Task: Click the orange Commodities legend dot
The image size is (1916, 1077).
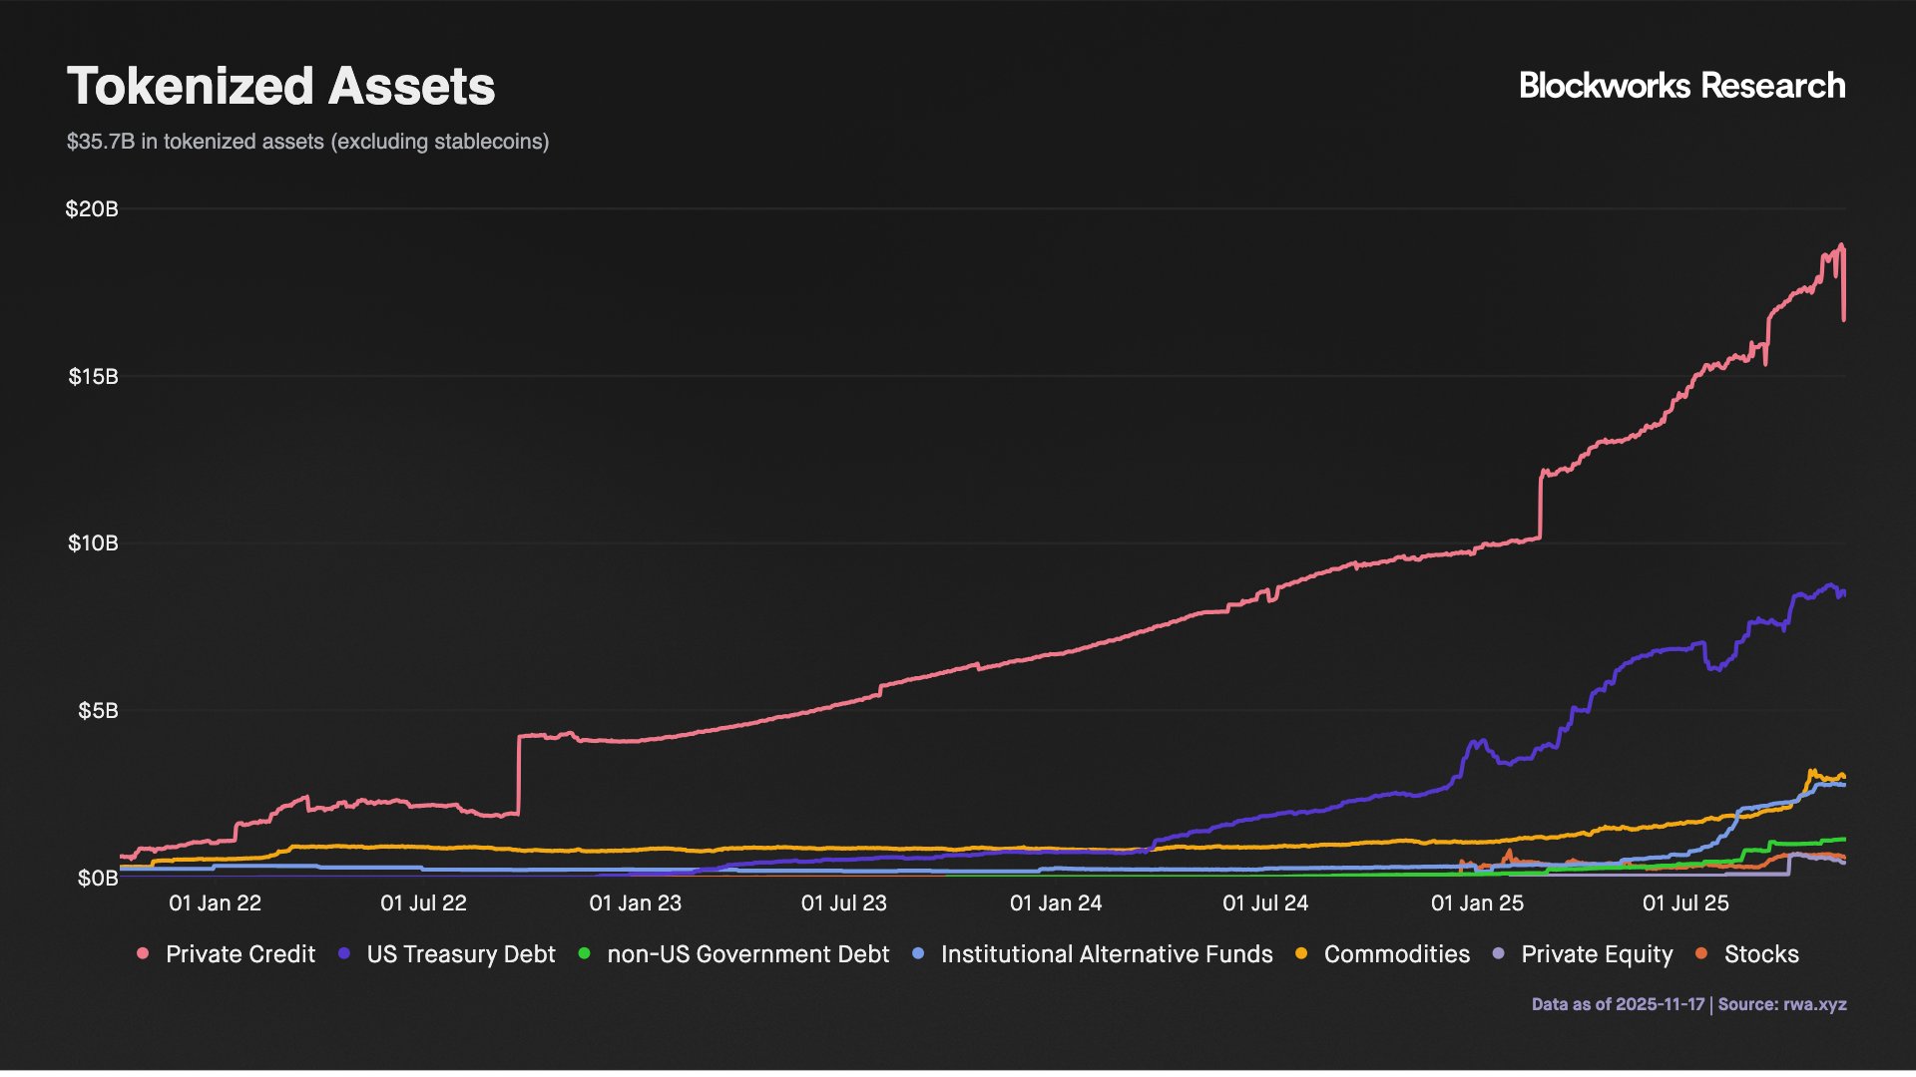Action: (1301, 954)
